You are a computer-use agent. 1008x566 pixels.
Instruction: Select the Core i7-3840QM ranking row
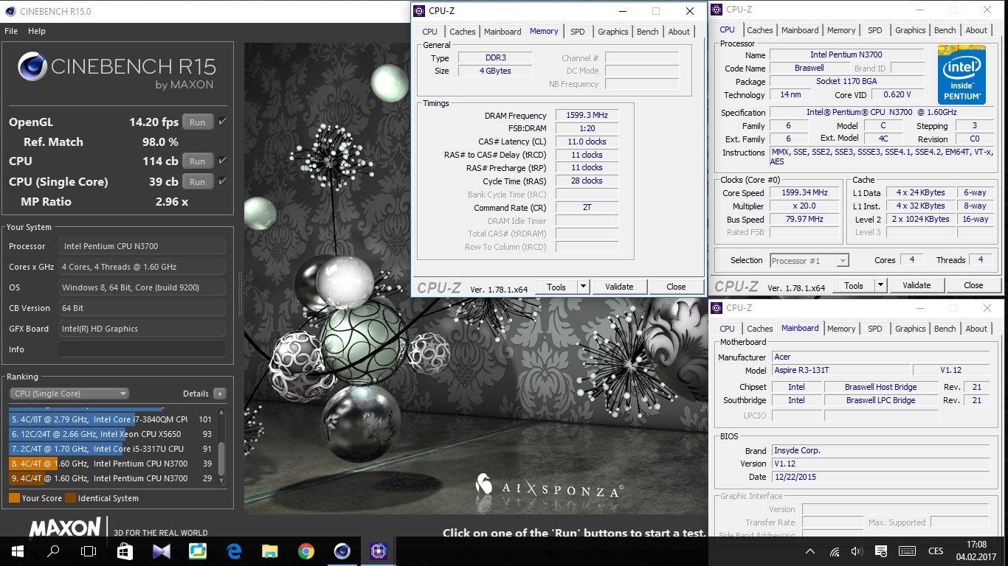(111, 419)
